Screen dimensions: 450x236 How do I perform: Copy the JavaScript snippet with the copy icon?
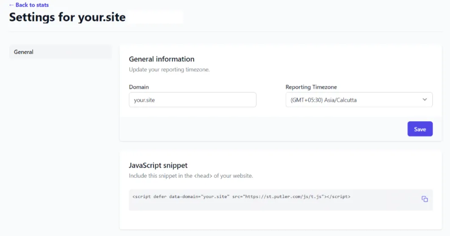click(x=425, y=199)
